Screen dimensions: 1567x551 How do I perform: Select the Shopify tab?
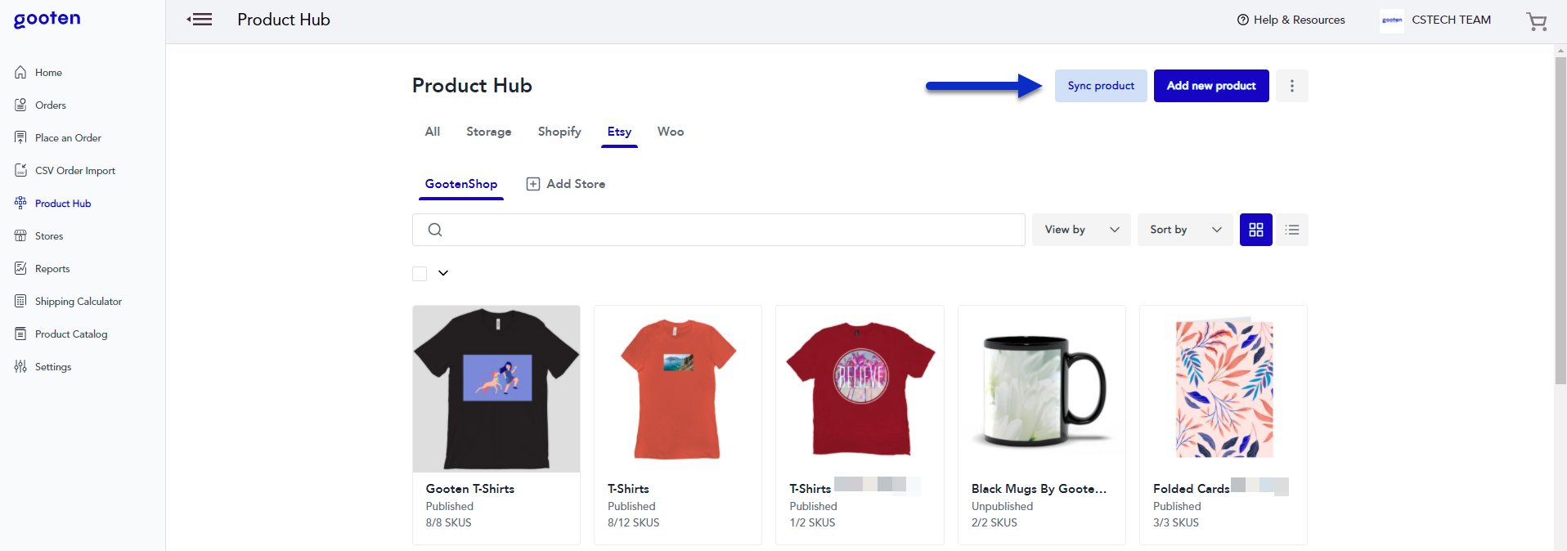[559, 132]
